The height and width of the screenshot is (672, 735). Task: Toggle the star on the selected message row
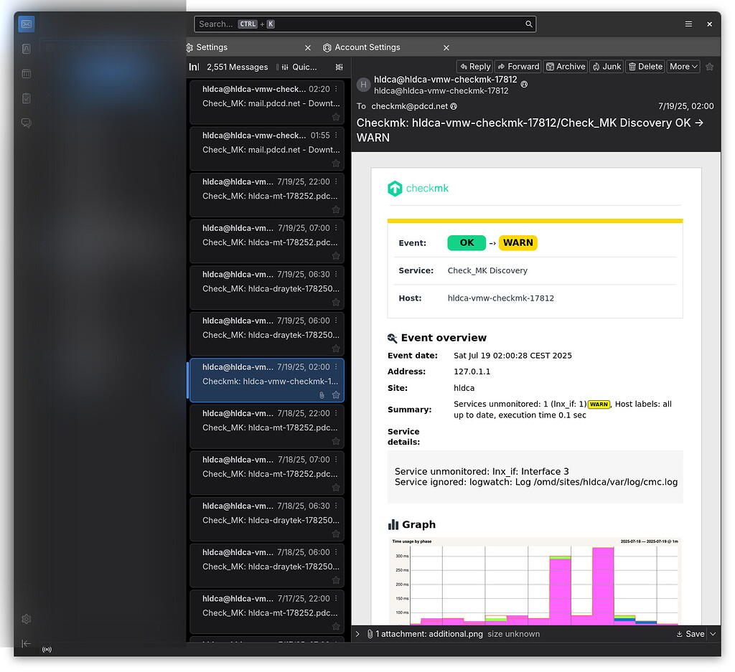pyautogui.click(x=335, y=394)
